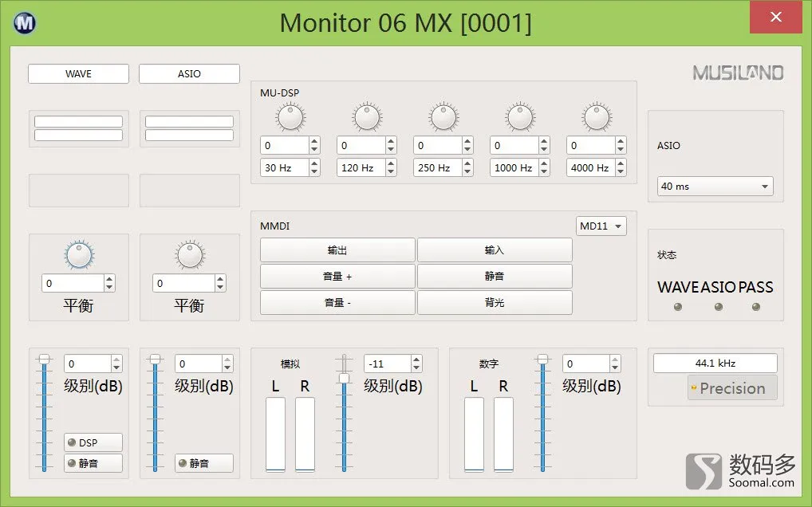Focus the 4000 Hz frequency field
The height and width of the screenshot is (507, 812).
click(x=591, y=167)
